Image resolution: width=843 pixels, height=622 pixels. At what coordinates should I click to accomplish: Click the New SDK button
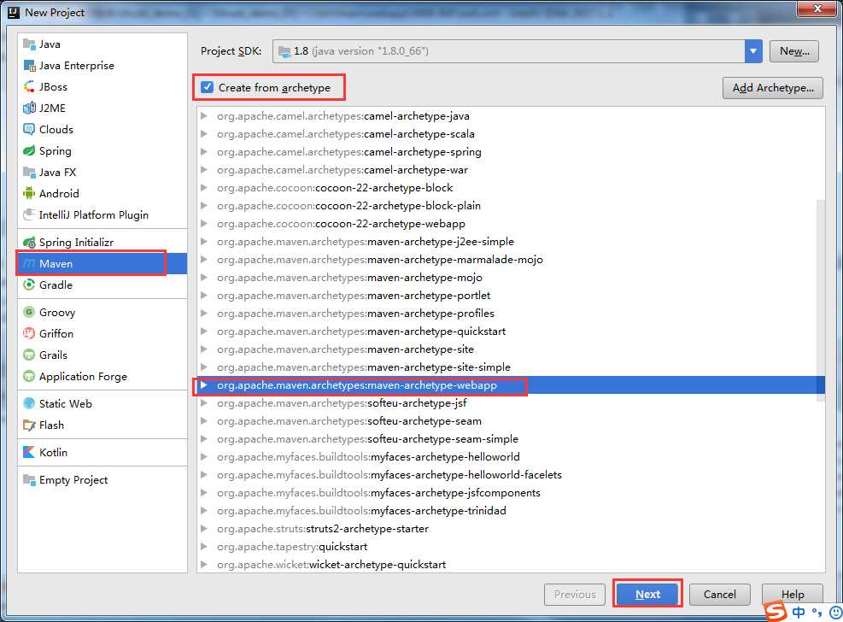794,51
